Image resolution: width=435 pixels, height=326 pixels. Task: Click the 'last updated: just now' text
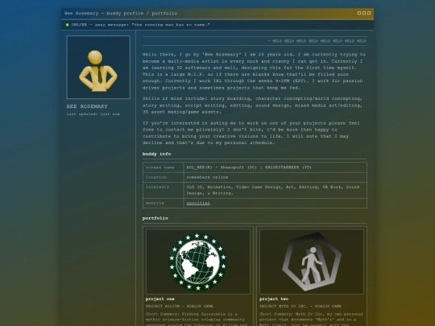pos(93,114)
